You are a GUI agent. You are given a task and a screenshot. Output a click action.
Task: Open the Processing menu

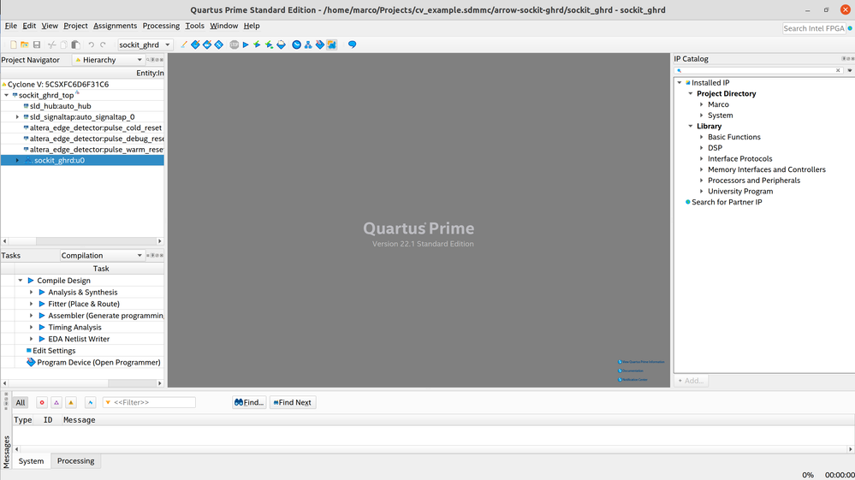[161, 26]
